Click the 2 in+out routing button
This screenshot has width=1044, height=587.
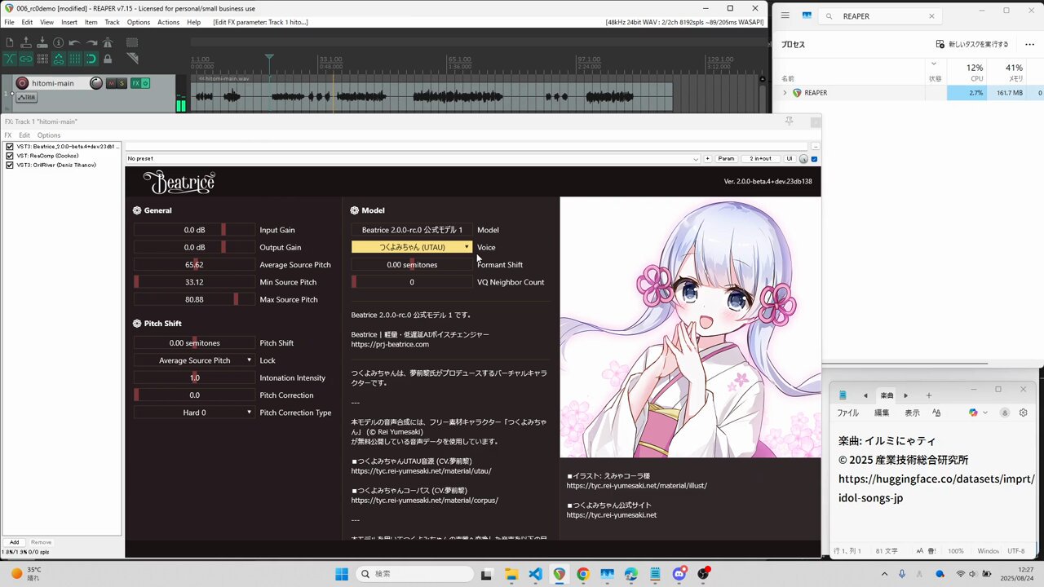761,159
